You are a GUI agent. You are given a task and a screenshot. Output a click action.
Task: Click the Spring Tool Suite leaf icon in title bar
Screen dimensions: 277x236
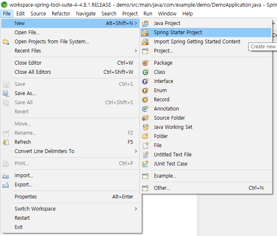click(4, 5)
